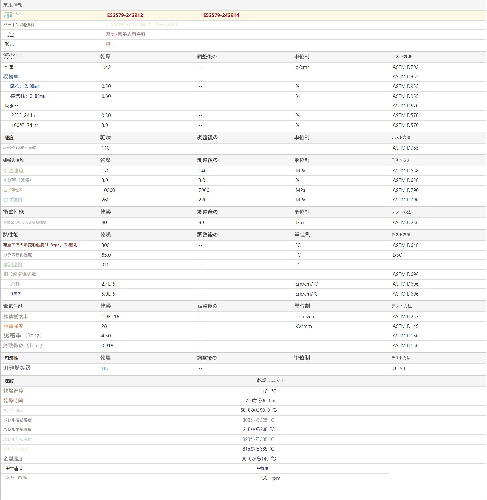Screen dimensions: 487x500
Task: Select the 誘電強度 property label
Action: (13, 326)
